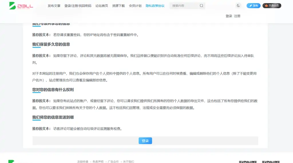
Task: Open 登录/注册/找回密码 menu item
Action: (x=78, y=6)
